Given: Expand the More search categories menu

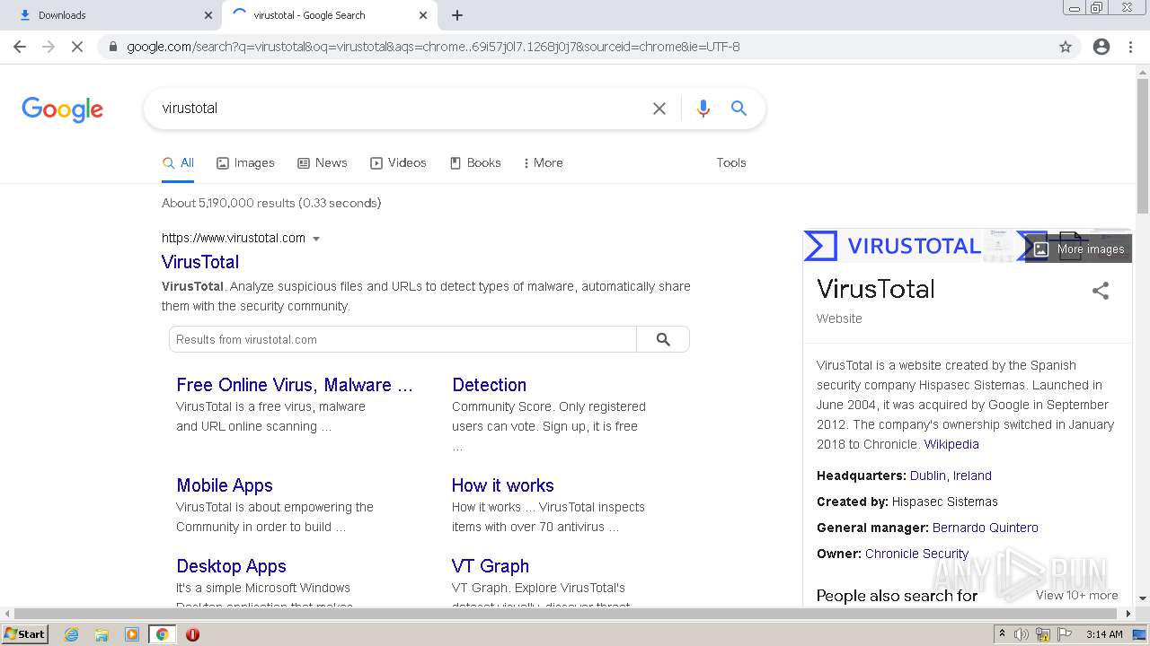Looking at the screenshot, I should click(x=543, y=163).
